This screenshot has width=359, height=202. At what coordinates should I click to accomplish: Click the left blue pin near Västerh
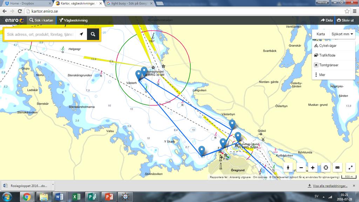(138, 75)
